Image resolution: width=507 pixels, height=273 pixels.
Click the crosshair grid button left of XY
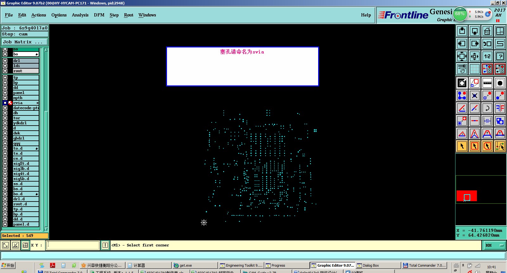(x=25, y=245)
